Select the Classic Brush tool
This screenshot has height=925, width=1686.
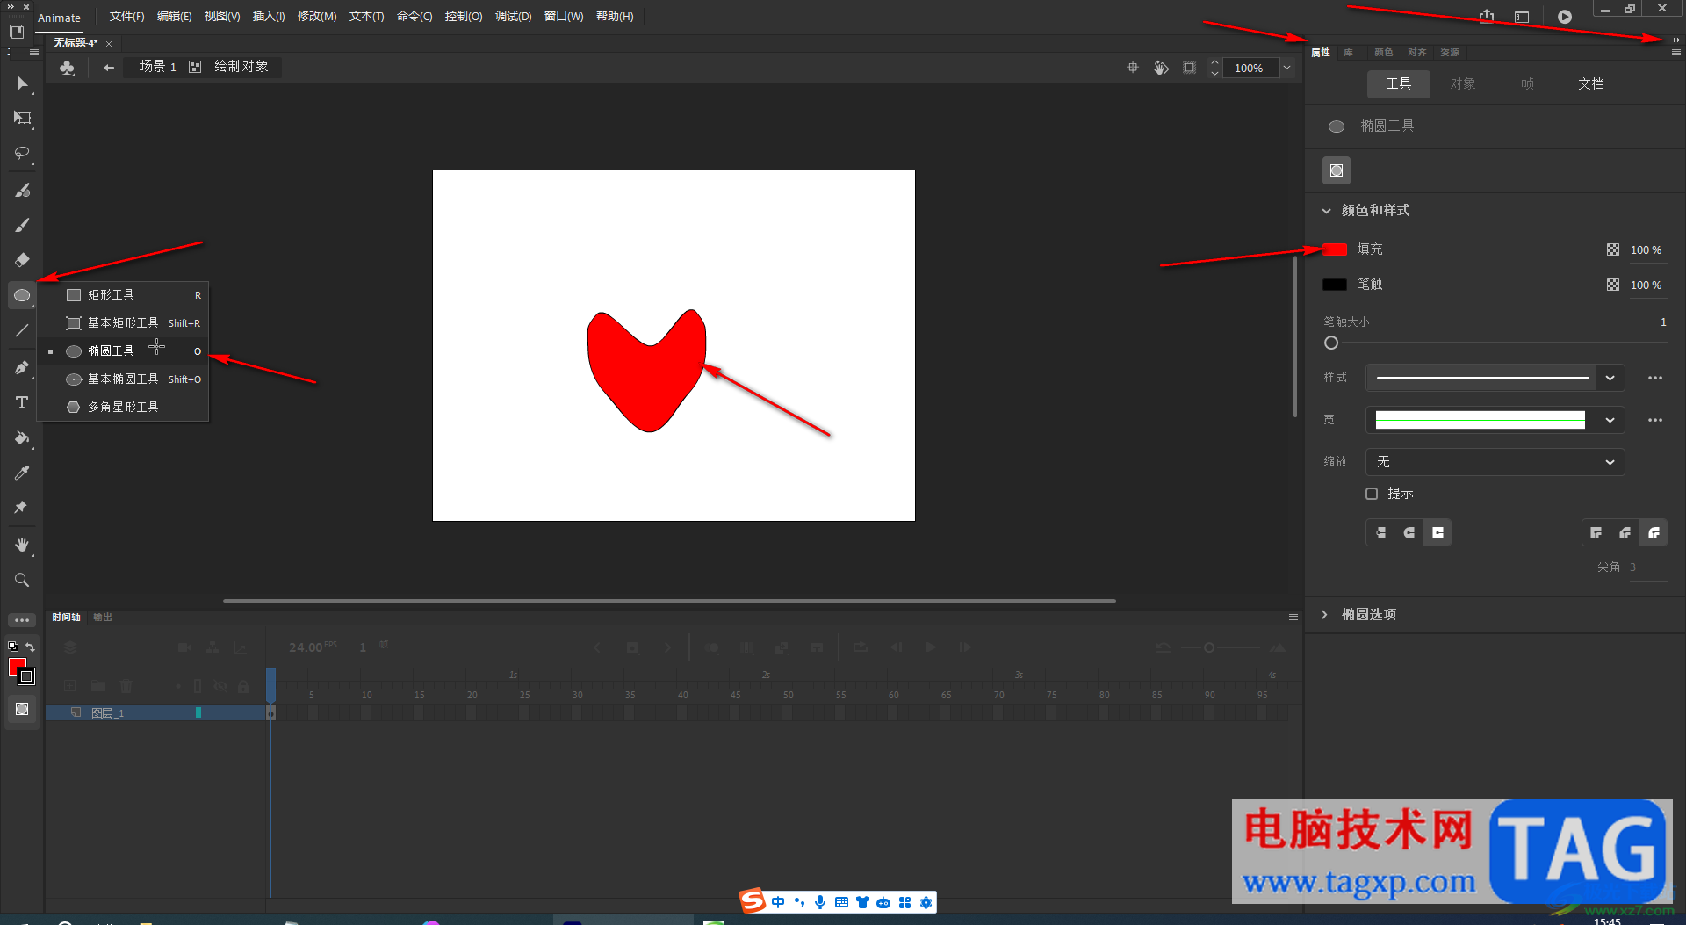coord(22,225)
